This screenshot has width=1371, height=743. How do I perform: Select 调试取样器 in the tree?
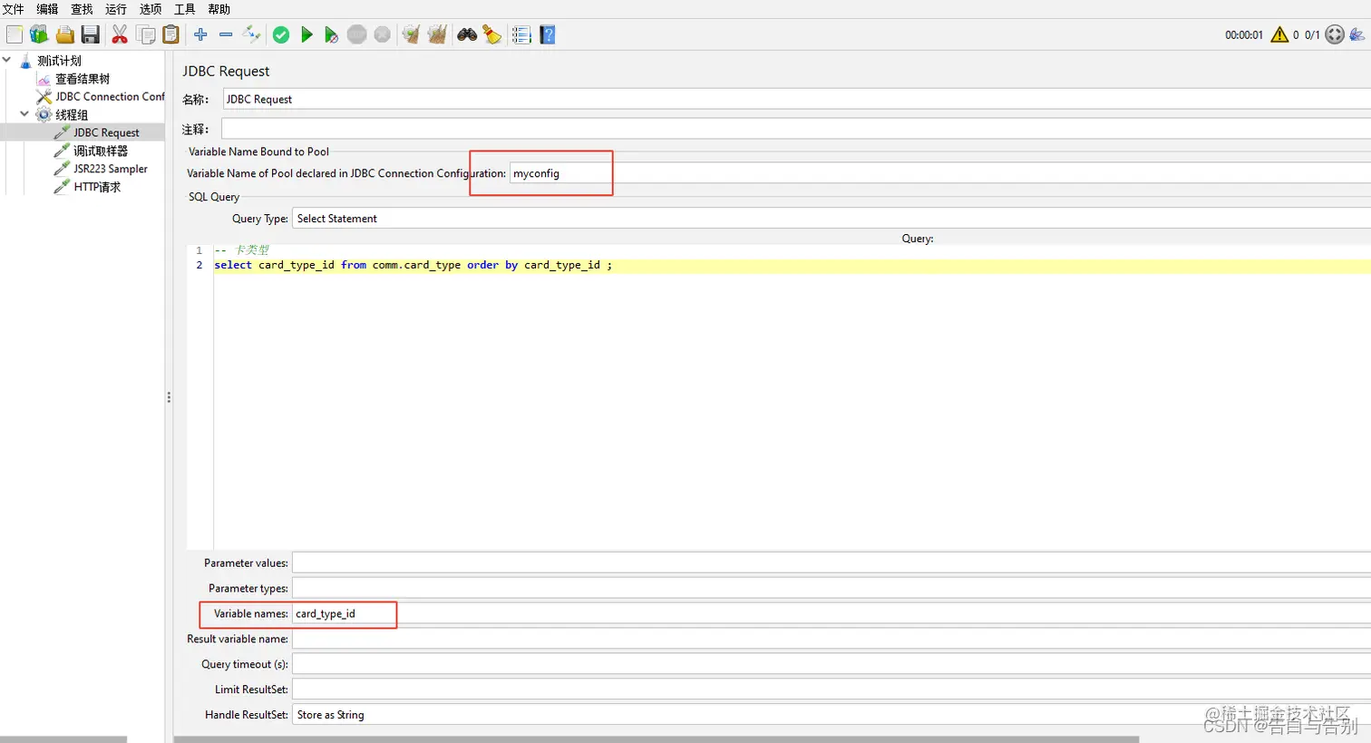point(101,151)
